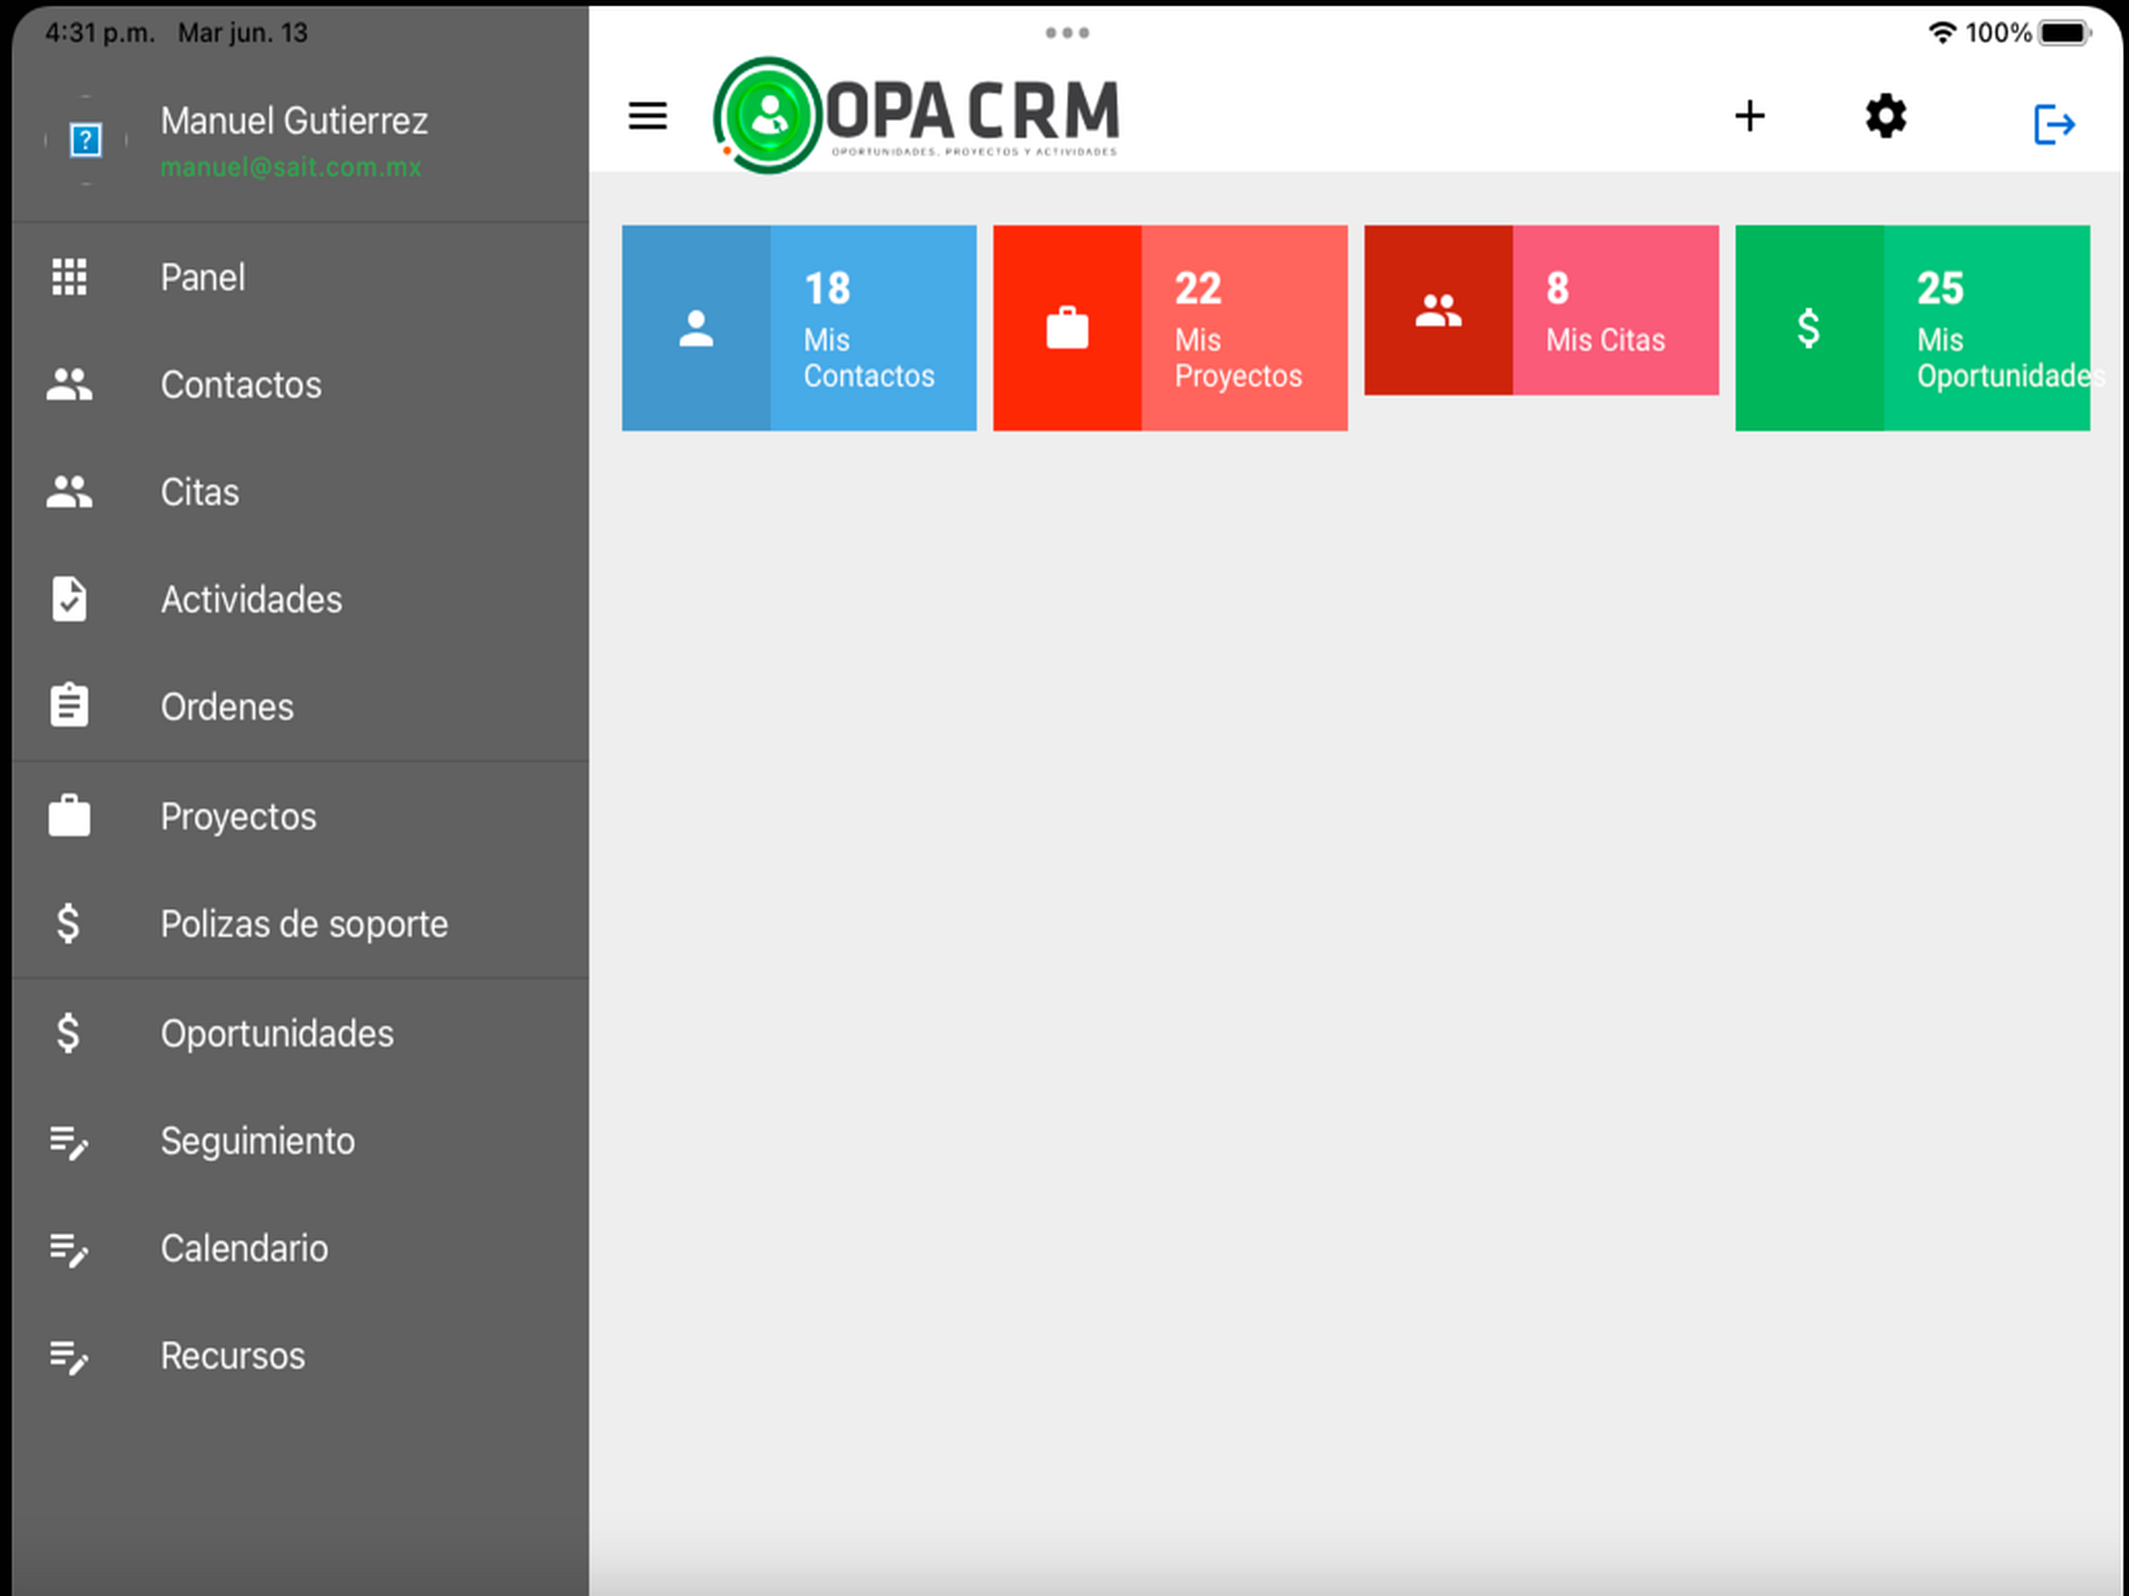Screen dimensions: 2129x1596
Task: Click the people icon on Mis Citas
Action: click(x=1438, y=310)
